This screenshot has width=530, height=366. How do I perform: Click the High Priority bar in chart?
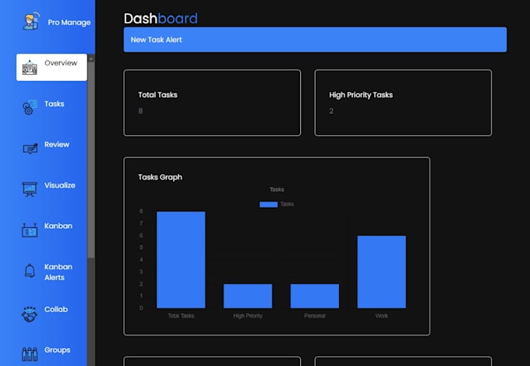[x=248, y=296]
